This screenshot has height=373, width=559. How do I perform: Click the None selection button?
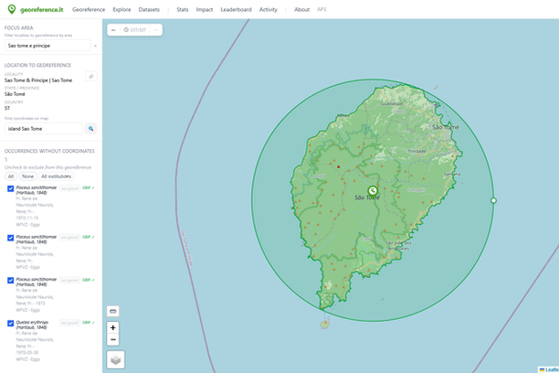[27, 176]
